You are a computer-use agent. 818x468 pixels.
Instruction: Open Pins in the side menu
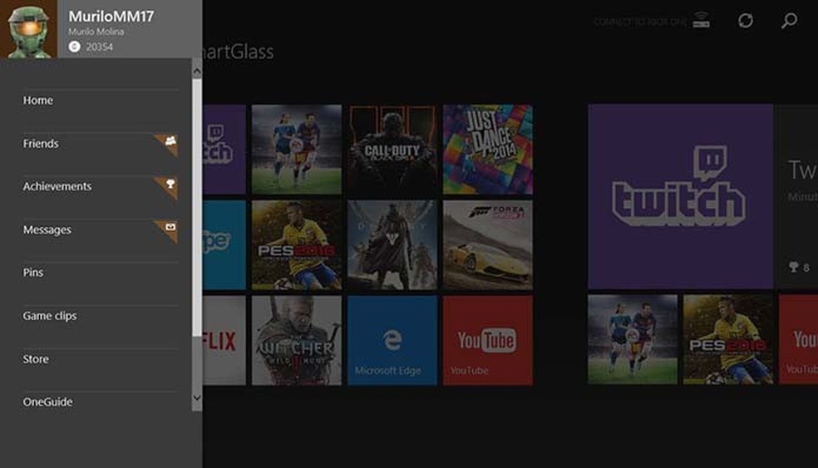[x=100, y=273]
